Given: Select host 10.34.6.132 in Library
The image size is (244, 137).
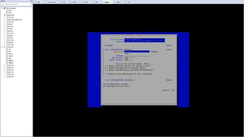Looking at the screenshot, I should (10, 65).
